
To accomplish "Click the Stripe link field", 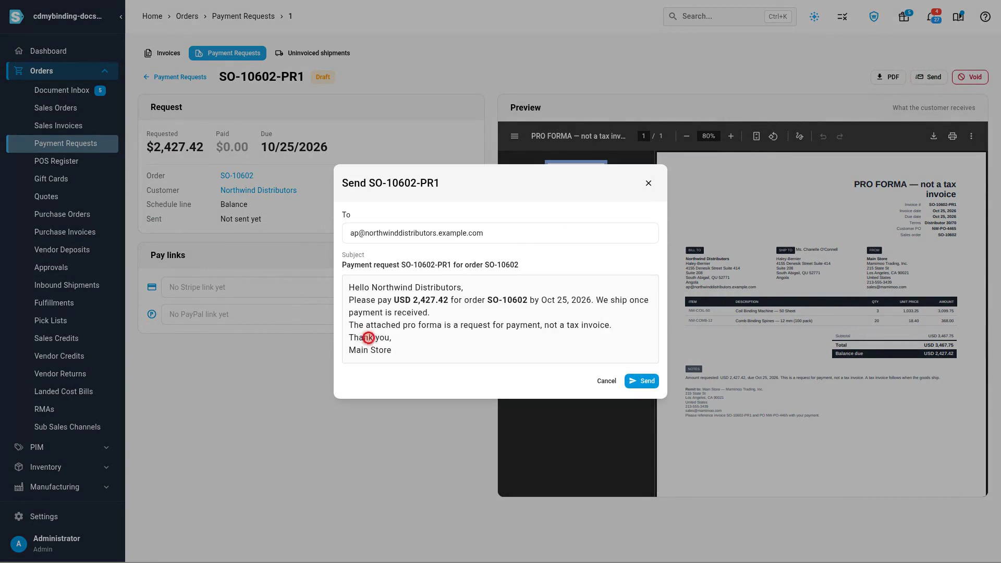I will [248, 287].
